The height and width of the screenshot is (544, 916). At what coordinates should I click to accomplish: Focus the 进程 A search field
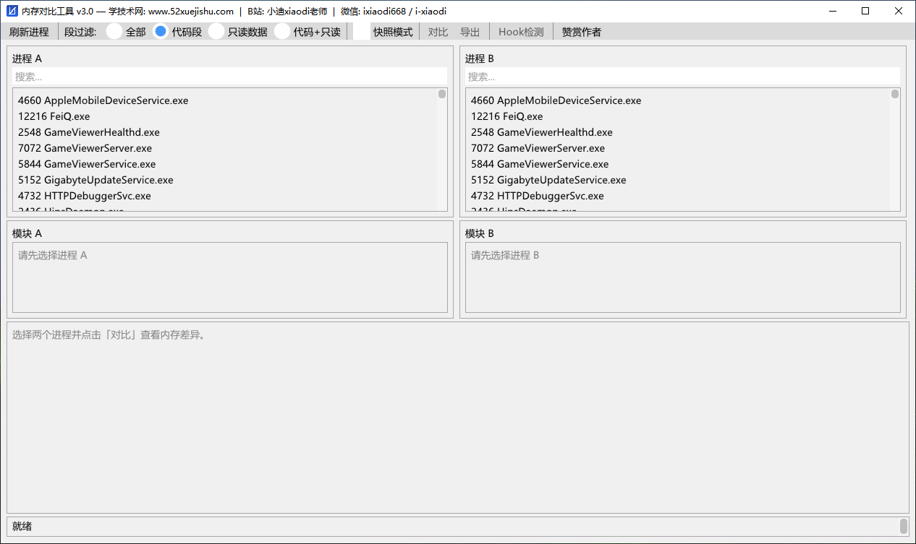(x=229, y=77)
